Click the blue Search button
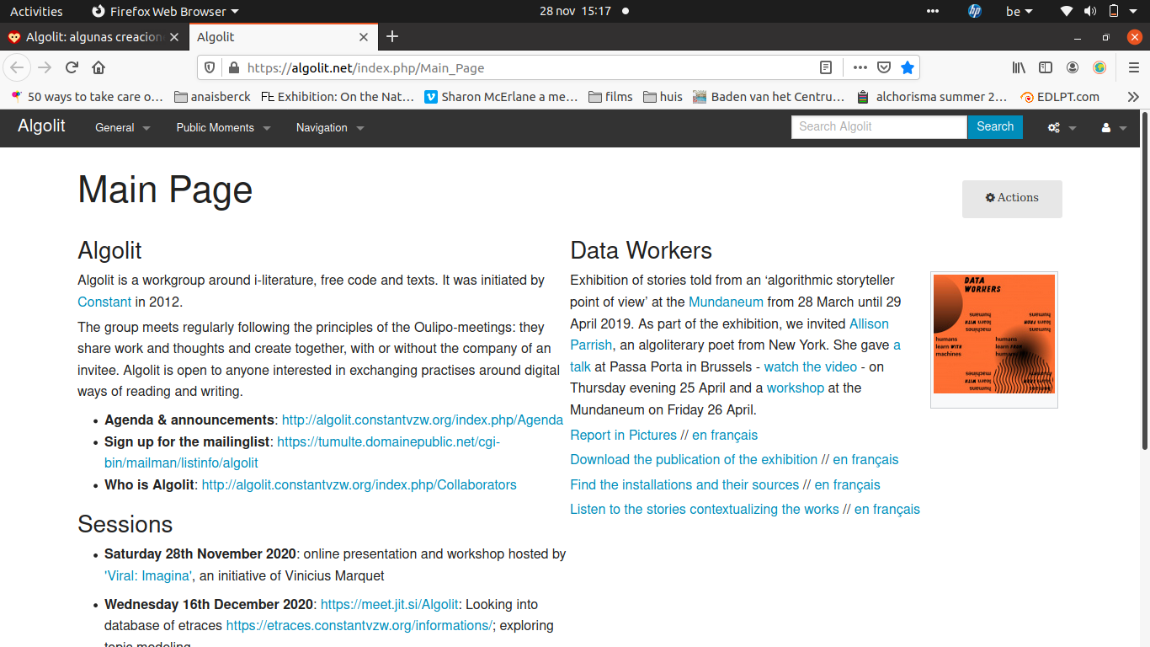The height and width of the screenshot is (647, 1150). (995, 126)
